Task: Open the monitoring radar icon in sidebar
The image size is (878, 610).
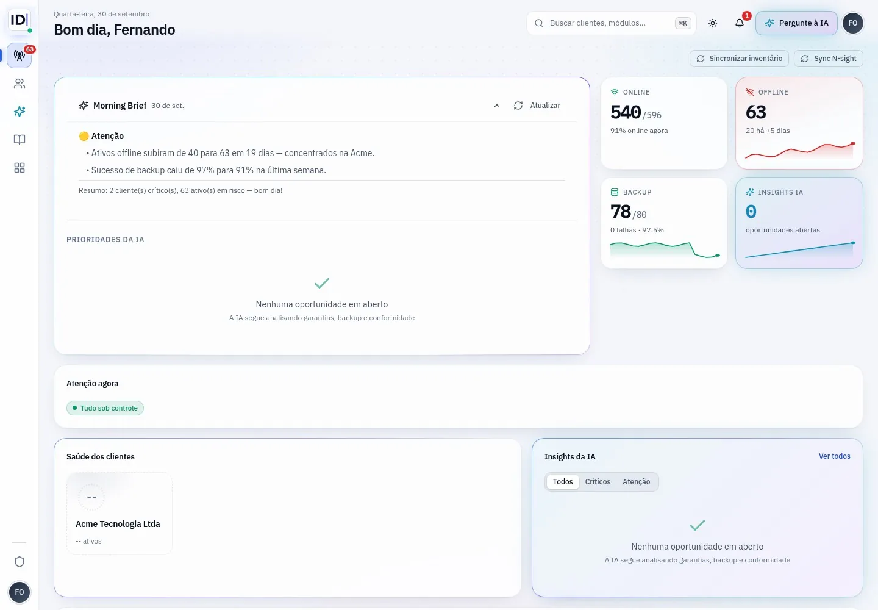Action: [20, 56]
